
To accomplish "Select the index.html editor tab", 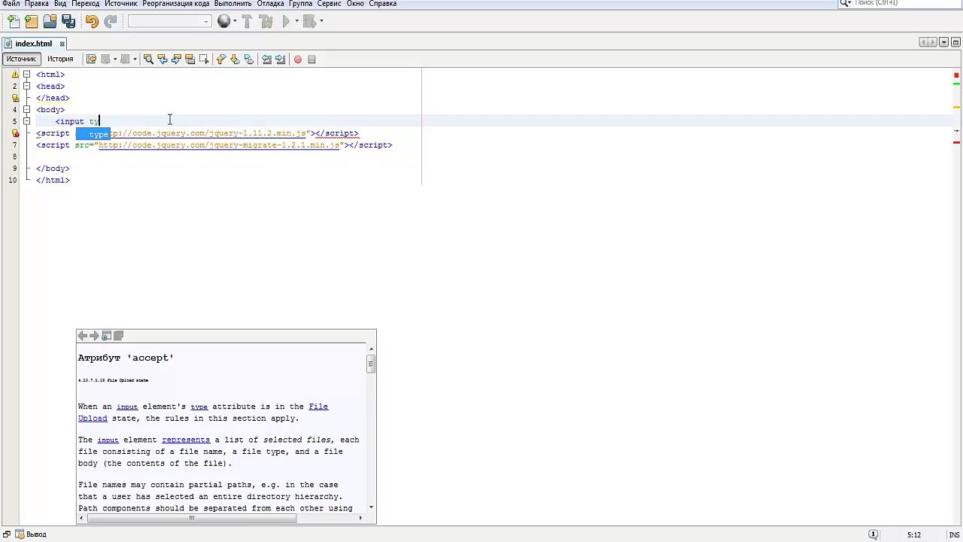I will (33, 44).
